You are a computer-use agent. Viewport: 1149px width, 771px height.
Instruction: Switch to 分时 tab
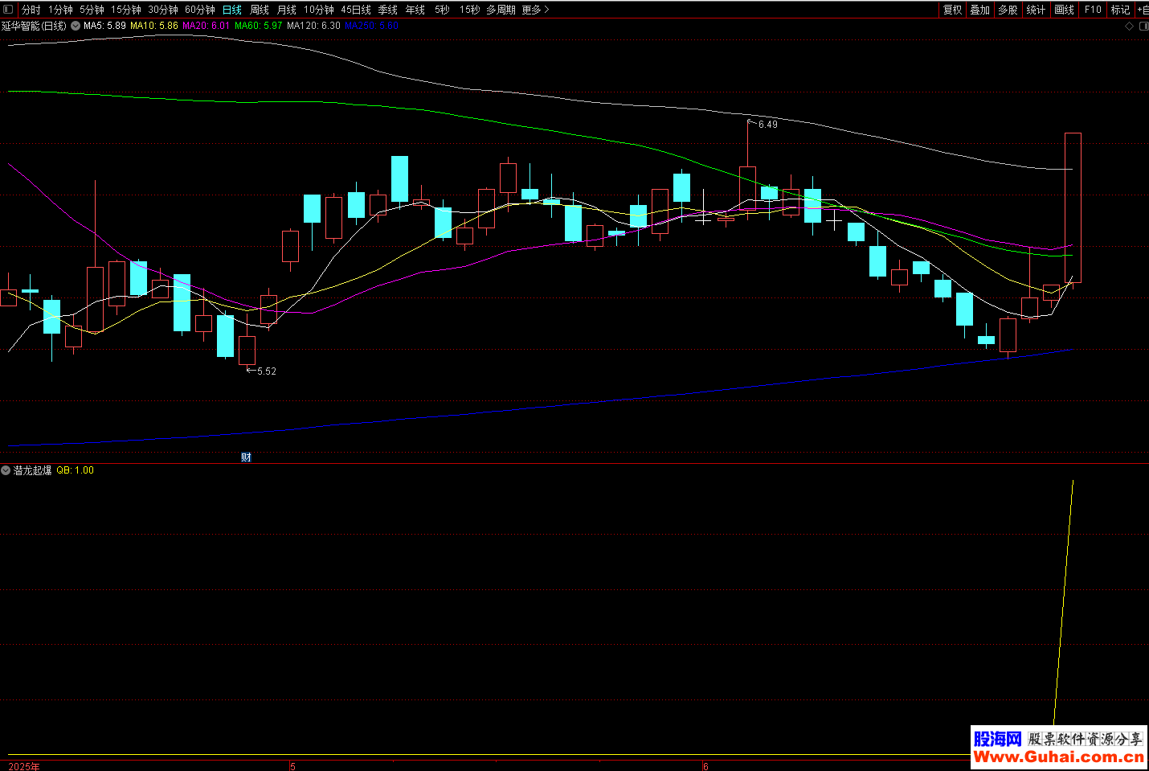(x=31, y=10)
